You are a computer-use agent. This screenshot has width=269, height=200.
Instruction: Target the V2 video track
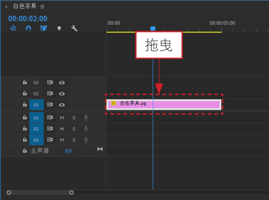tap(36, 94)
